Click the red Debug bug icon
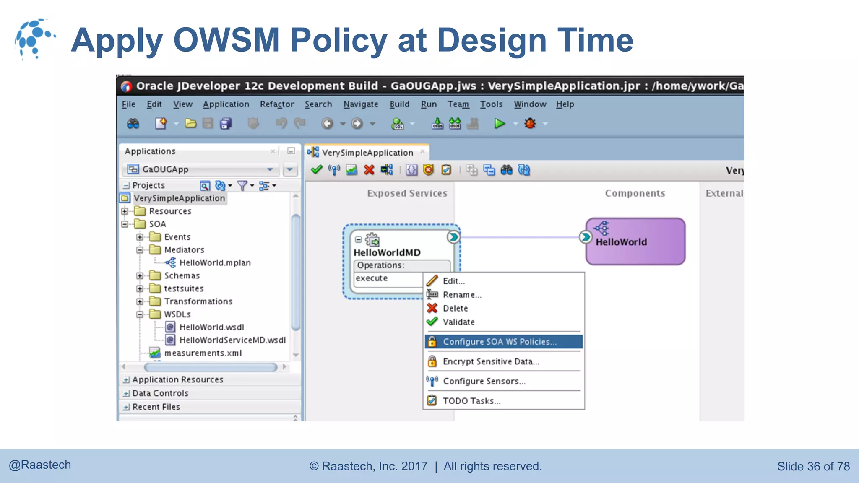Screen dimensions: 859x483 tap(530, 124)
